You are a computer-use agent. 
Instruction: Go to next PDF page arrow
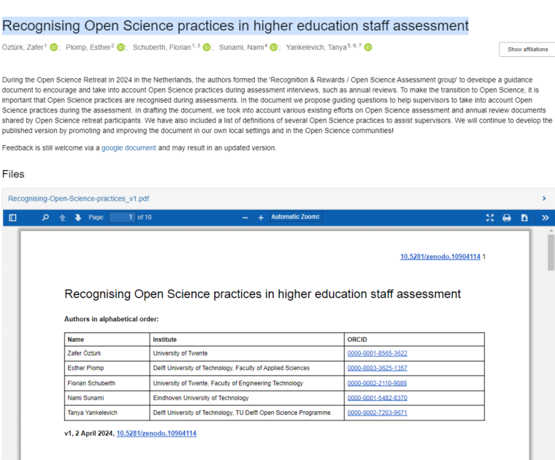click(78, 218)
